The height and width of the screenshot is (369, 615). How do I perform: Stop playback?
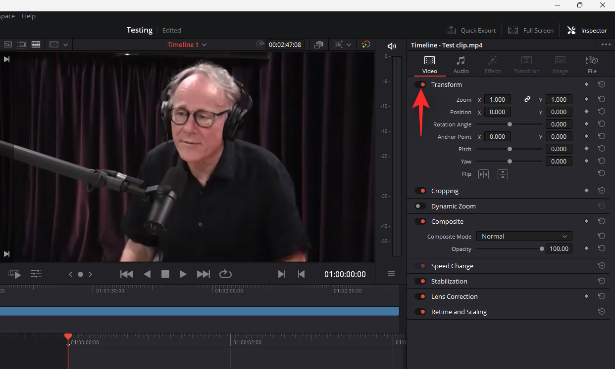165,274
